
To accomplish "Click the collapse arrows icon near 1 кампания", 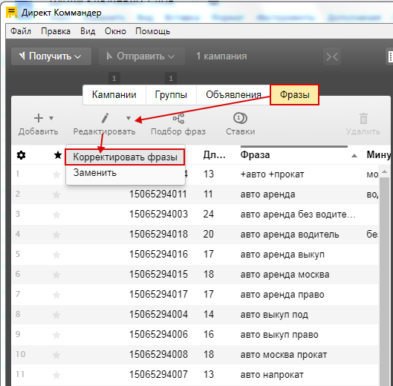I will point(332,56).
